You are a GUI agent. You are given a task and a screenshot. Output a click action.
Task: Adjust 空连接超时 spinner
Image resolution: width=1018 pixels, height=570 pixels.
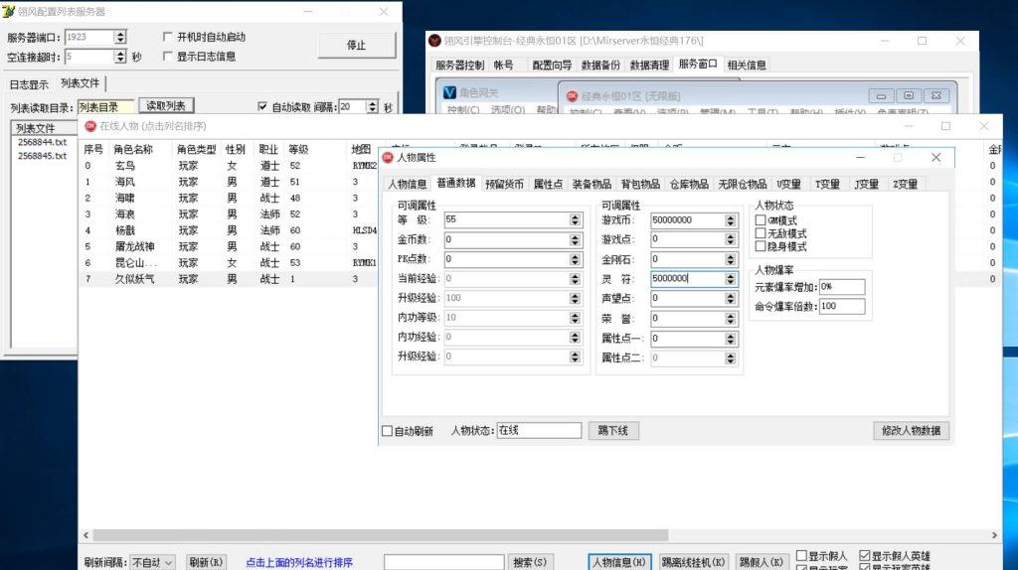point(120,57)
